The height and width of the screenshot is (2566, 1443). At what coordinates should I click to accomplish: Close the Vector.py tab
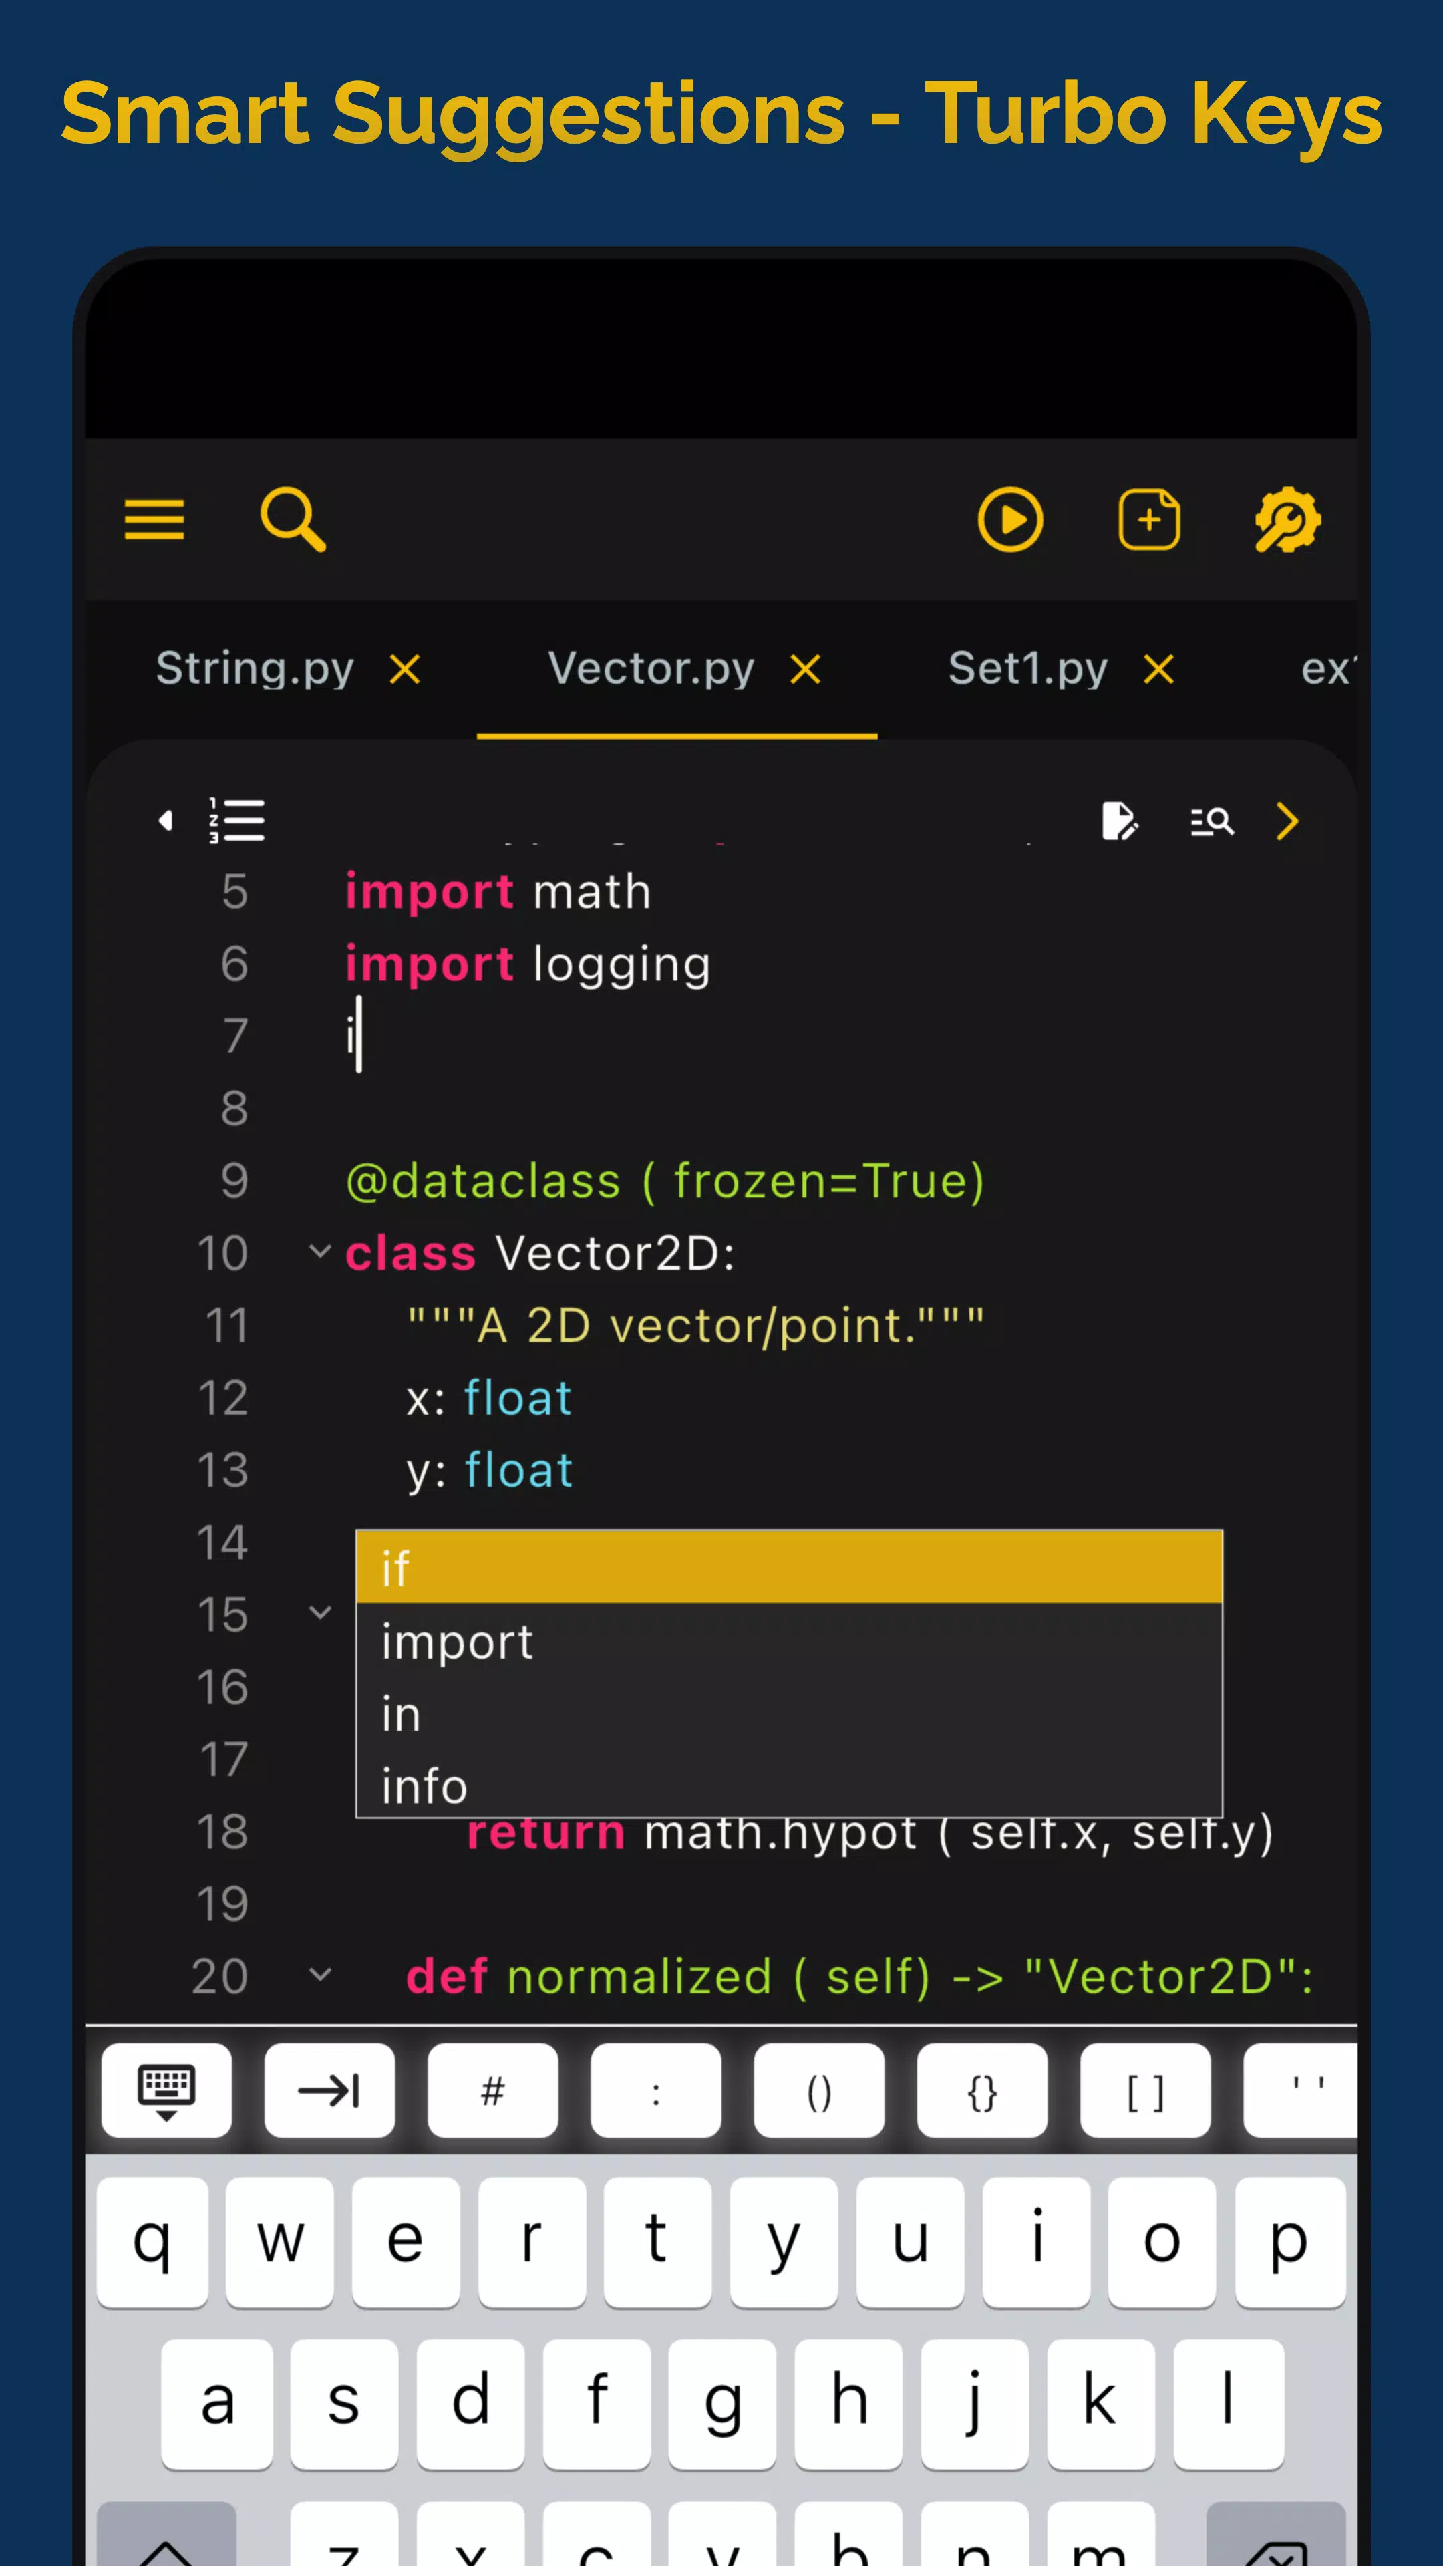click(806, 670)
